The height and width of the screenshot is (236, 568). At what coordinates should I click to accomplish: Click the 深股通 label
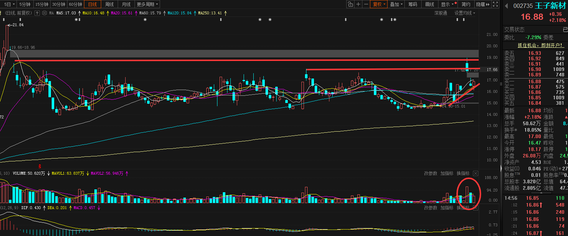pos(441,13)
